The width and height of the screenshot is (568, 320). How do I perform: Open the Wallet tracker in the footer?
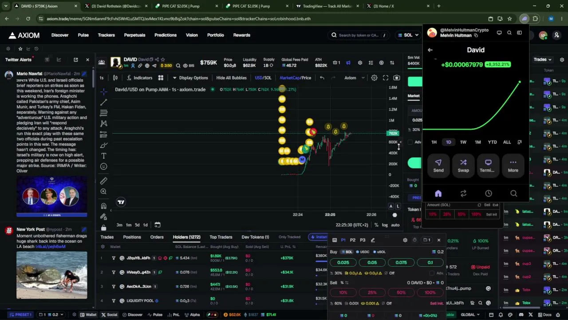pos(88,315)
